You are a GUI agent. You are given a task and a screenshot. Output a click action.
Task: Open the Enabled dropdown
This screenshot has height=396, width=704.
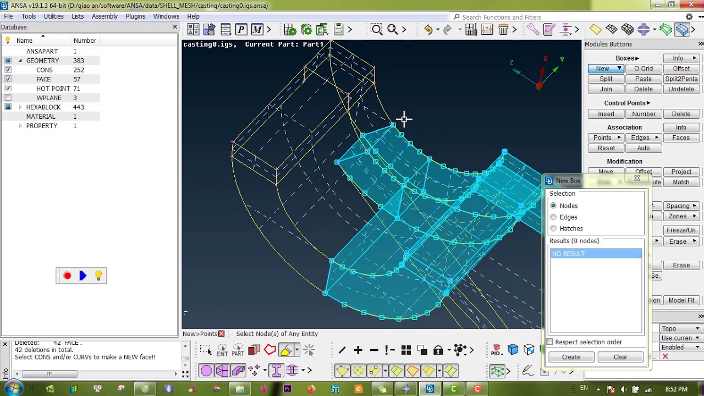[680, 348]
